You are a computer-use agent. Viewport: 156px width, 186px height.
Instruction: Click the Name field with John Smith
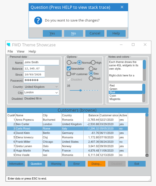pyautogui.click(x=41, y=62)
